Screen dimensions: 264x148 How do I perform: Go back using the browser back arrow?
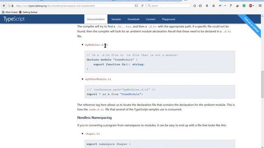4,6
